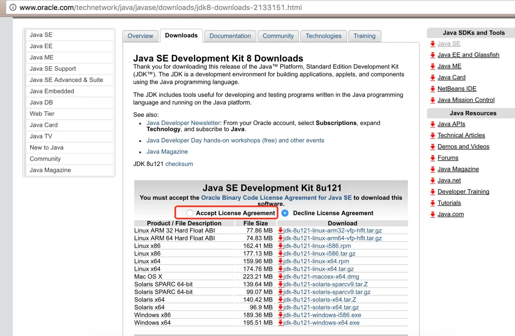The width and height of the screenshot is (515, 336).
Task: Open New to Java sidebar item
Action: click(x=69, y=148)
